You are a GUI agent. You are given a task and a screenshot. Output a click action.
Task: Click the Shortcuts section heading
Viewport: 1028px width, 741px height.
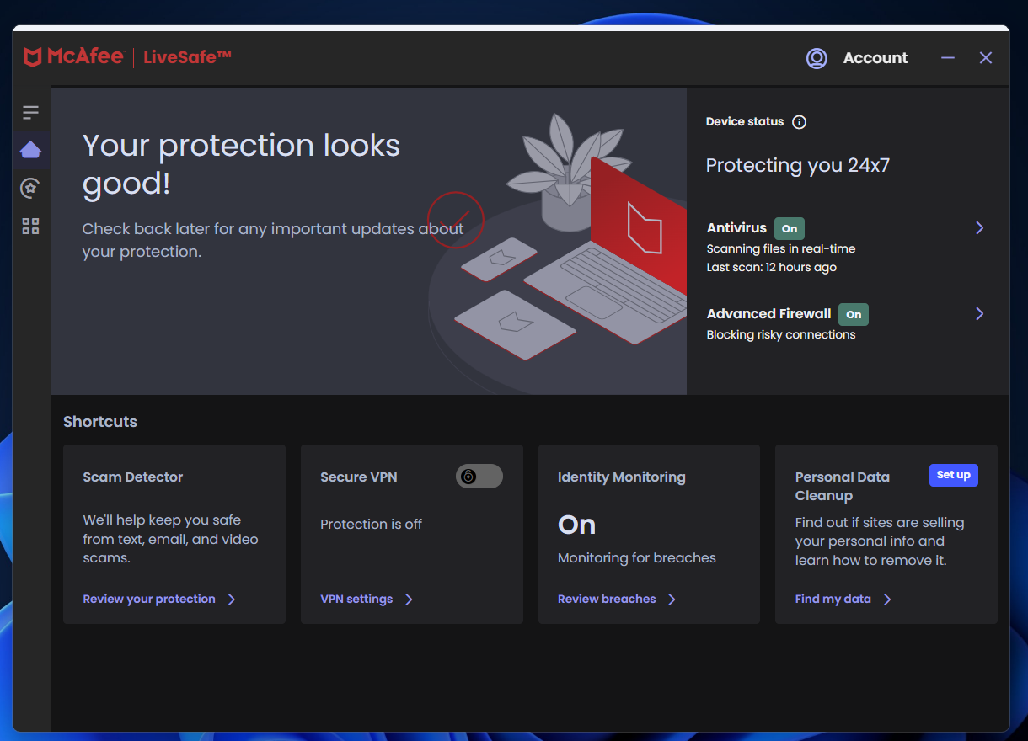click(100, 422)
